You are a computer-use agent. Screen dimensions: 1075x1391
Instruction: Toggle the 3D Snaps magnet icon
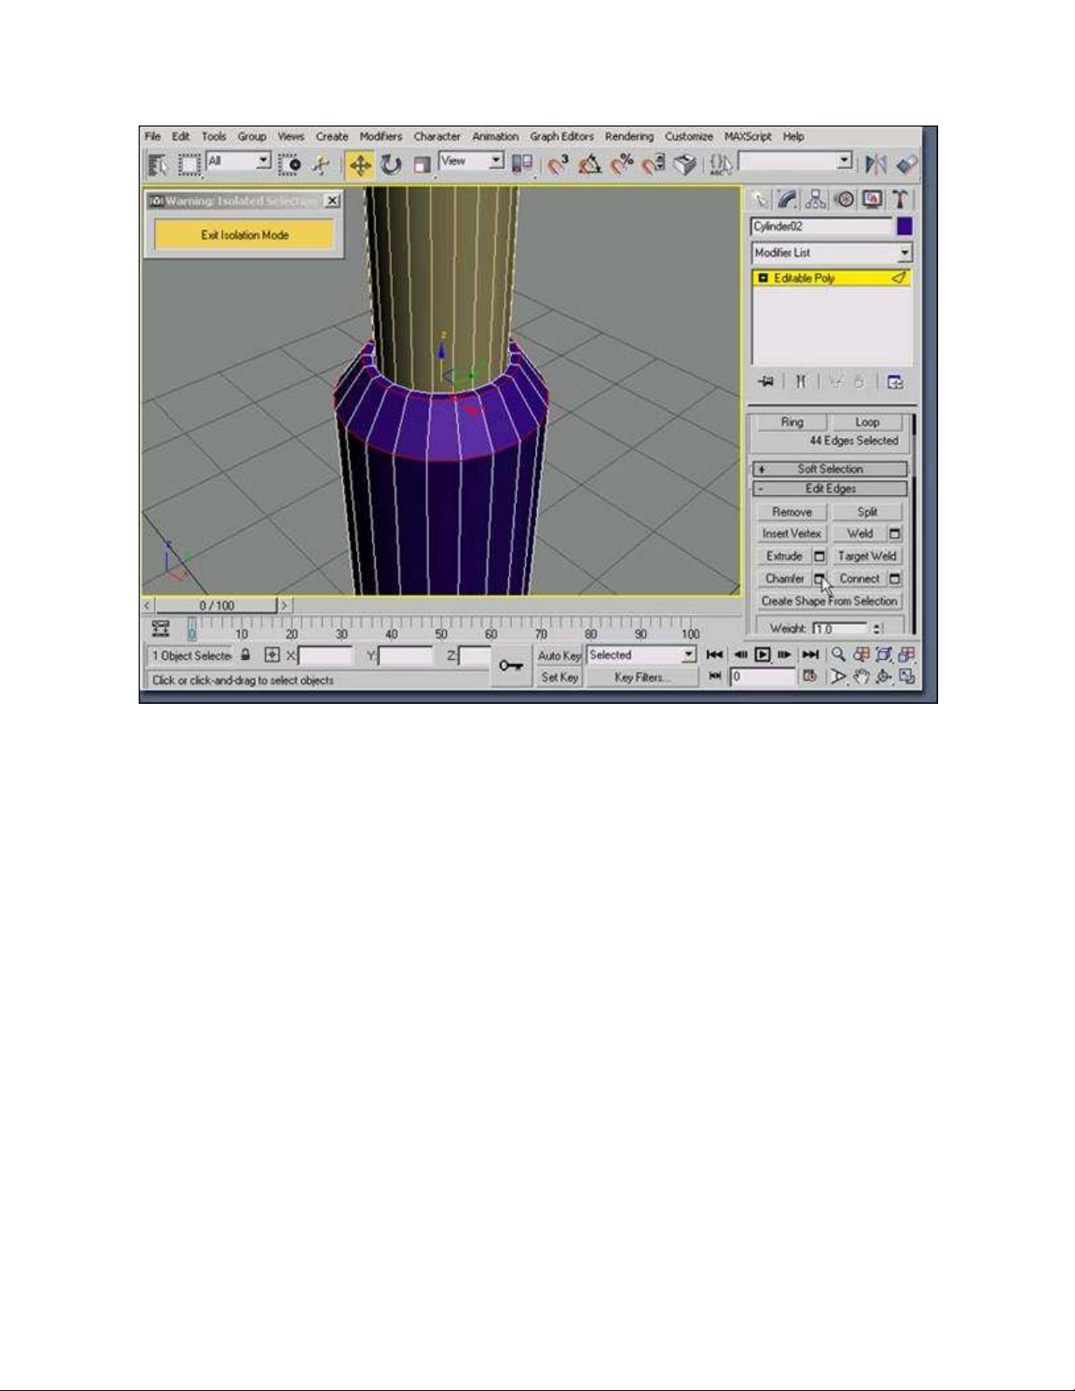(556, 165)
